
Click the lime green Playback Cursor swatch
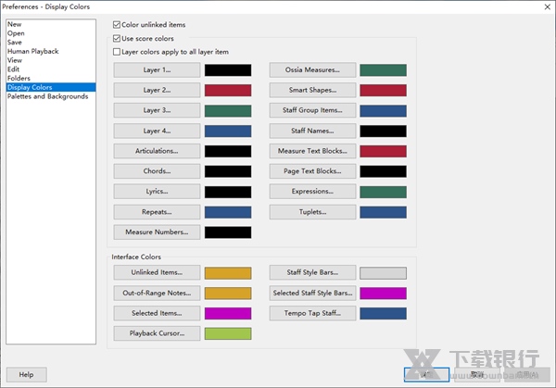[228, 333]
